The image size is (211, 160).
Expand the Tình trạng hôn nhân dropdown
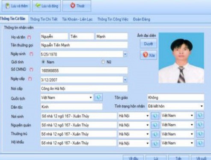point(202,106)
